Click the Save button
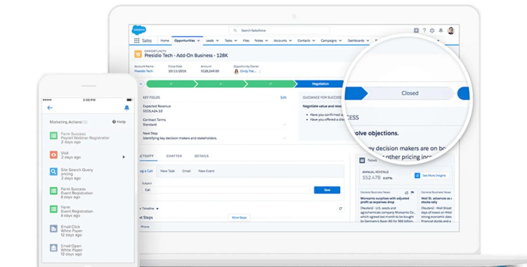 click(x=327, y=190)
